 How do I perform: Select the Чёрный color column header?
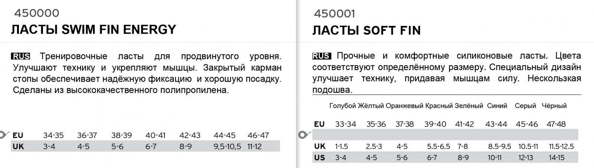(554, 106)
